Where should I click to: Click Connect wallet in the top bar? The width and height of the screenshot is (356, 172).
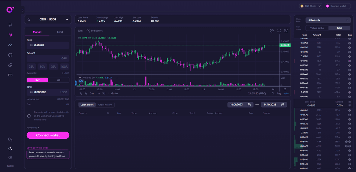[338, 6]
